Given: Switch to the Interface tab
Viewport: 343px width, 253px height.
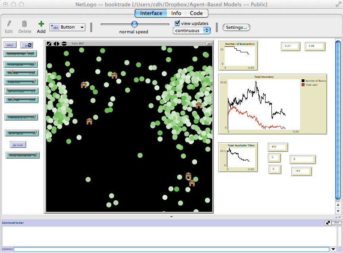Looking at the screenshot, I should [x=151, y=13].
